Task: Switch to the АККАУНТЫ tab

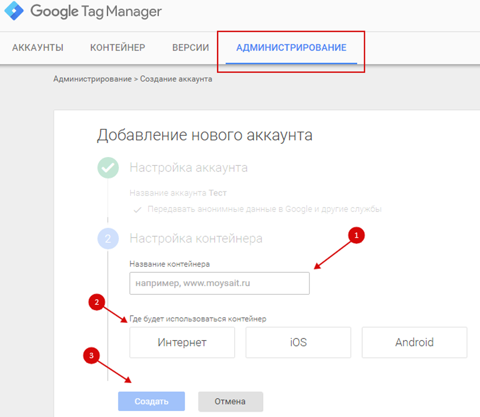Action: 38,48
